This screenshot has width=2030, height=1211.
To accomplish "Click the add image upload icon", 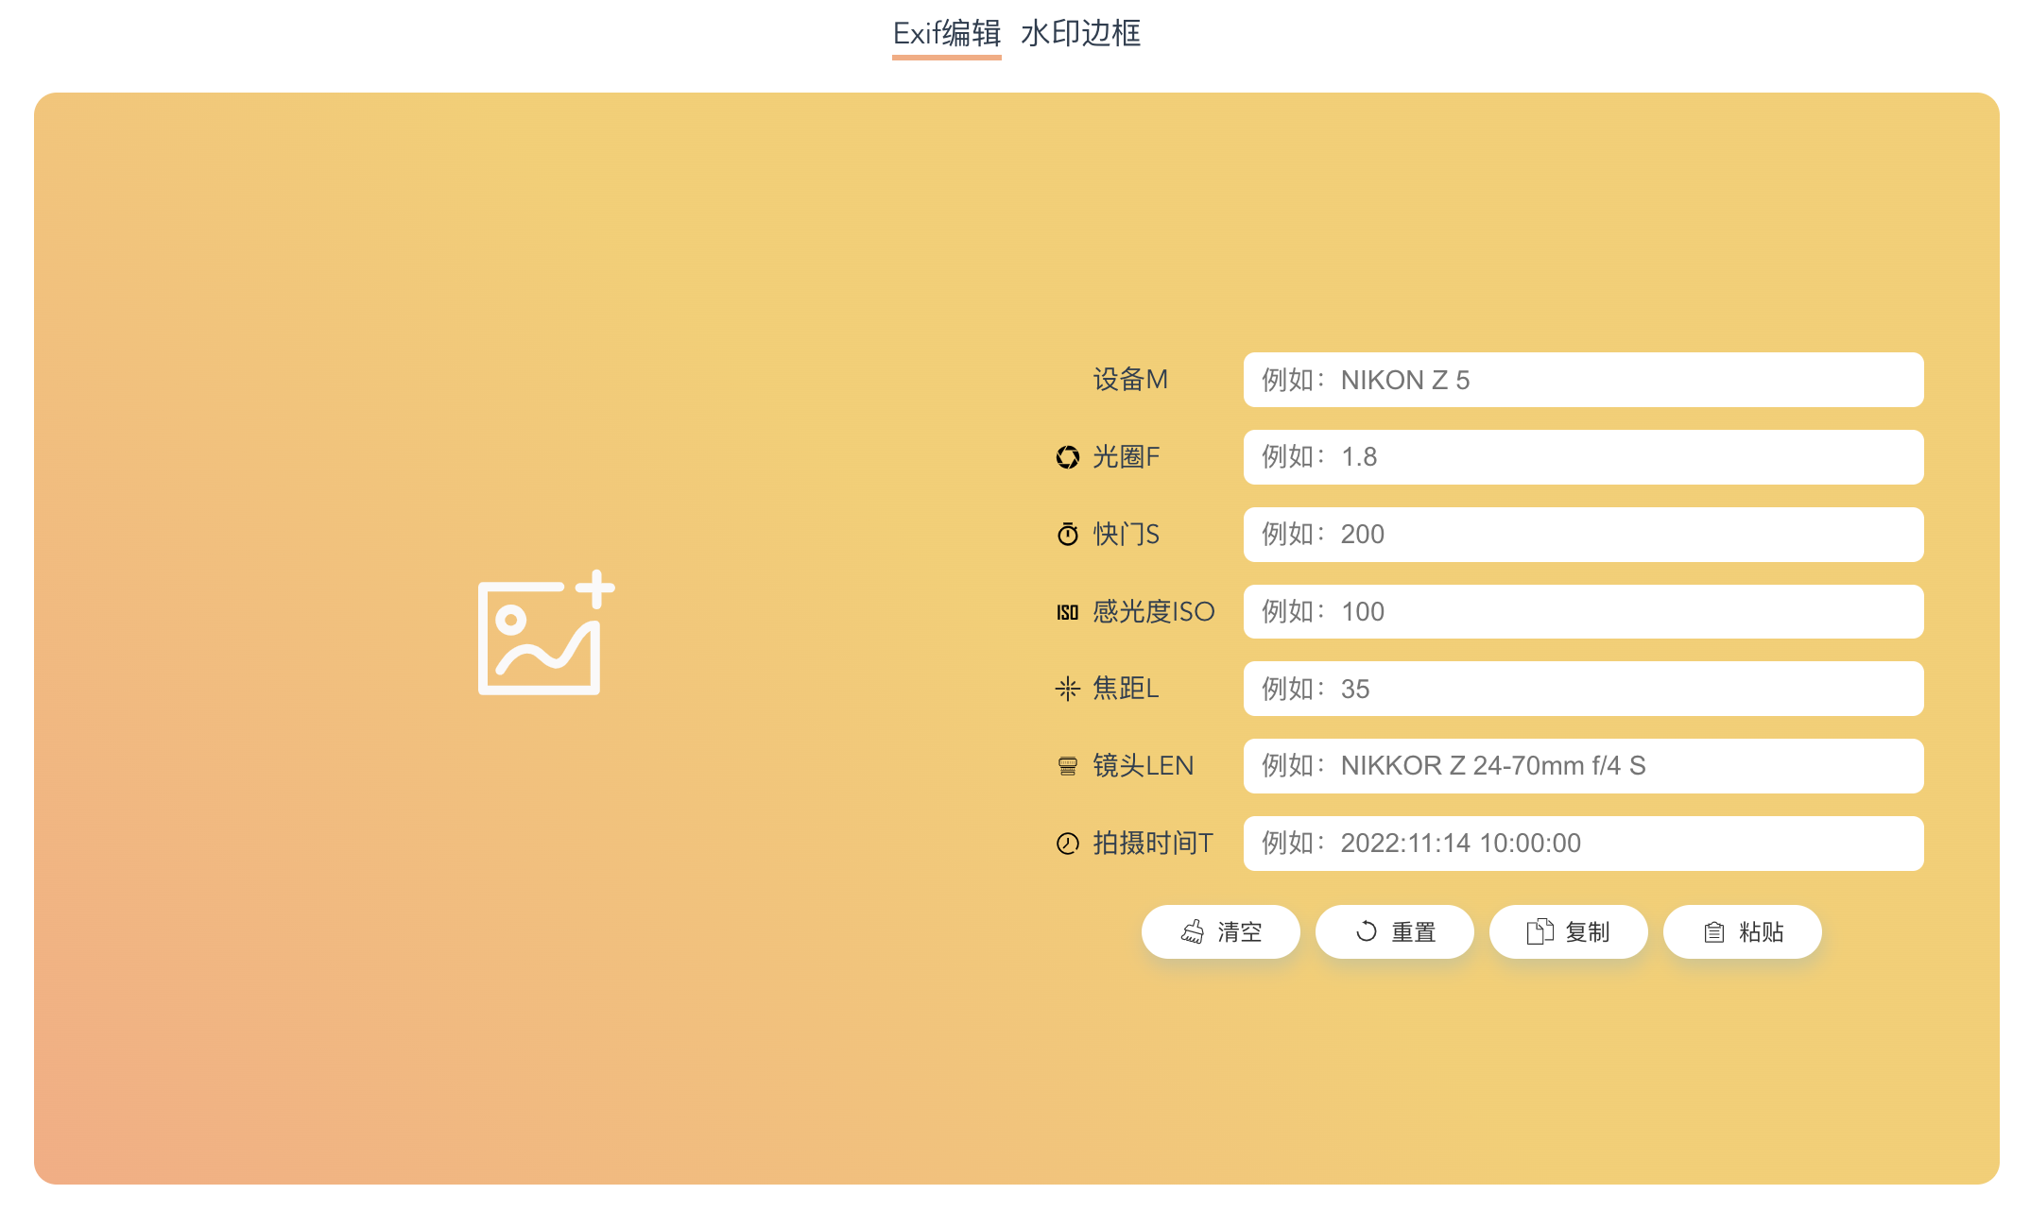I will point(546,632).
